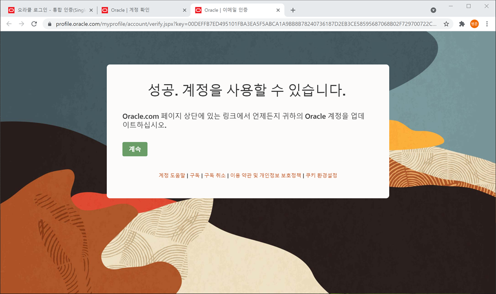Close the Oracle 계정 확인 tab
The height and width of the screenshot is (294, 496).
coord(185,10)
